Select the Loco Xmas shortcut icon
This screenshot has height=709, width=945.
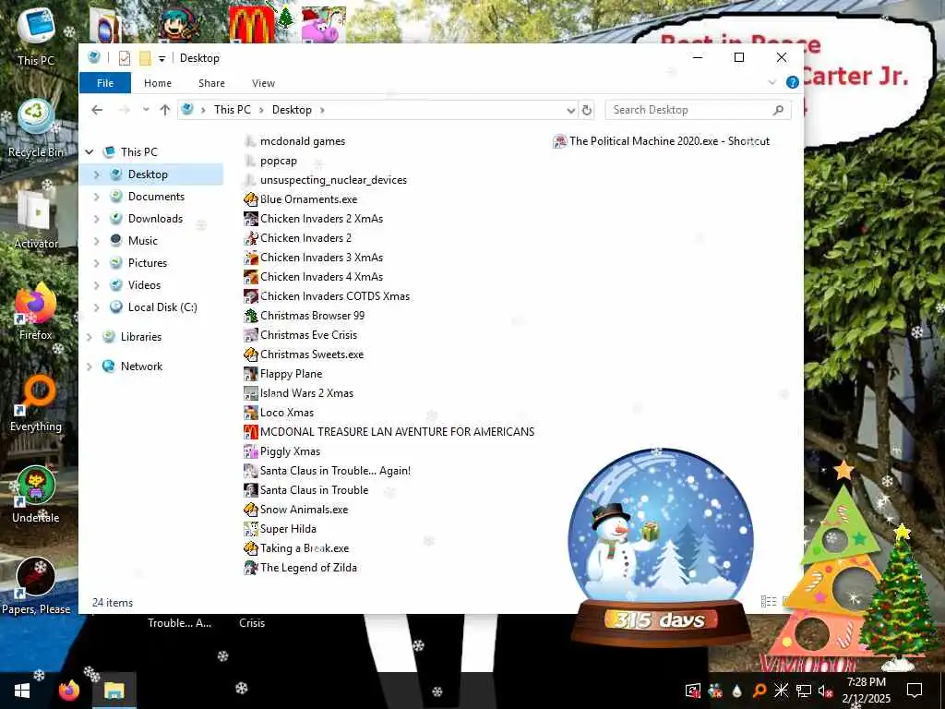[x=251, y=413]
